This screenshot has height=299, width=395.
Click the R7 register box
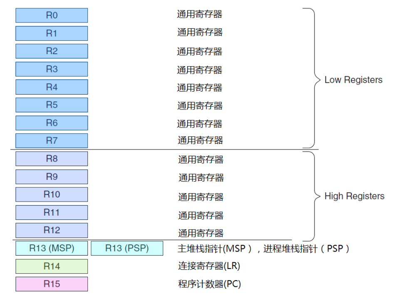52,140
